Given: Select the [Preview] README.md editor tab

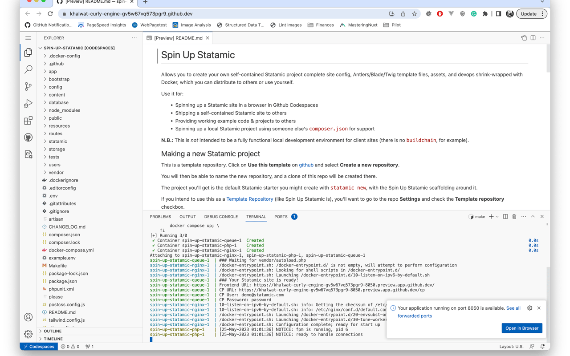Looking at the screenshot, I should 178,38.
